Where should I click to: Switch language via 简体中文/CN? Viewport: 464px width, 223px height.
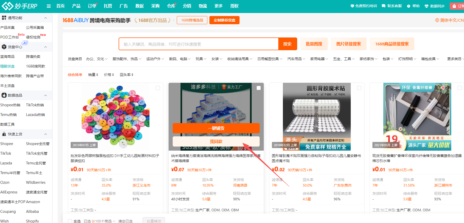[452, 20]
